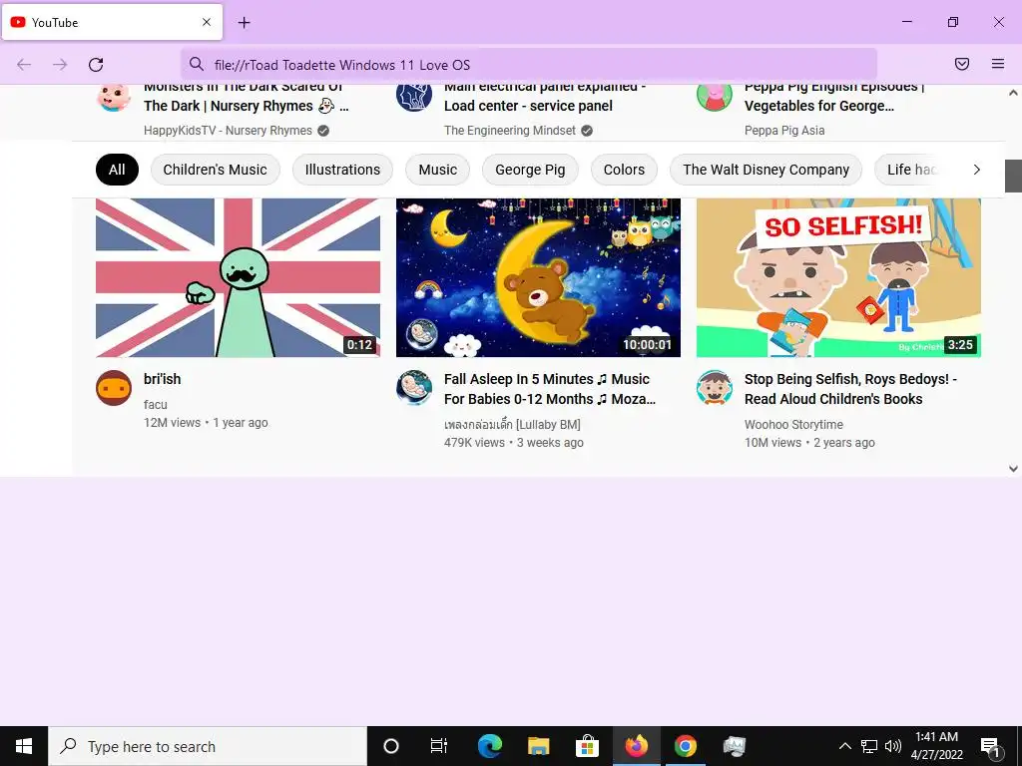Open Cortana circle icon in taskbar
This screenshot has width=1022, height=766.
coord(391,746)
